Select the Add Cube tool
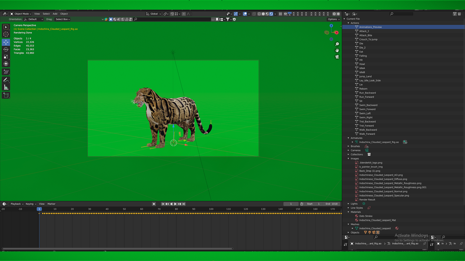465x261 pixels. point(6,95)
